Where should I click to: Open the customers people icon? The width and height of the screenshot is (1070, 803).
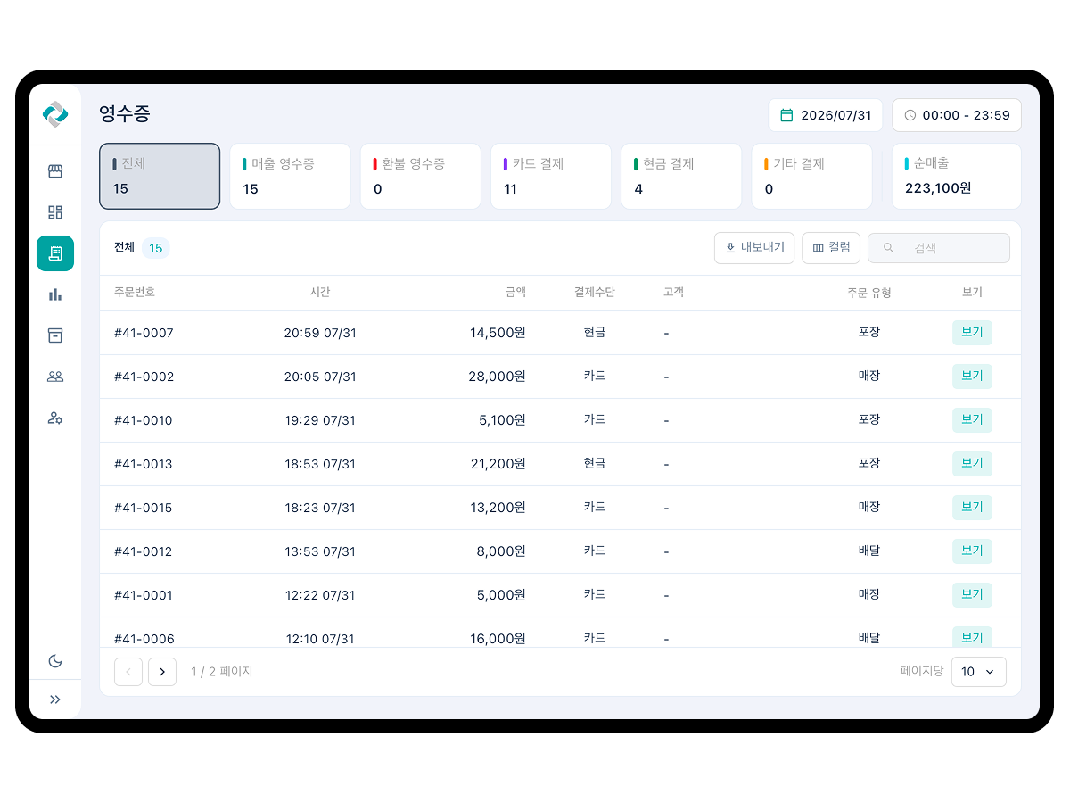coord(55,377)
